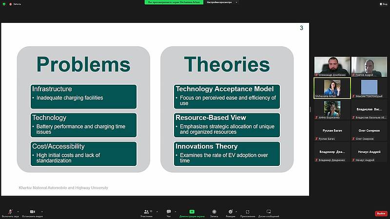Image resolution: width=390 pixels, height=219 pixels.
Task: Select Руслан Багач participant tile
Action: coord(332,130)
